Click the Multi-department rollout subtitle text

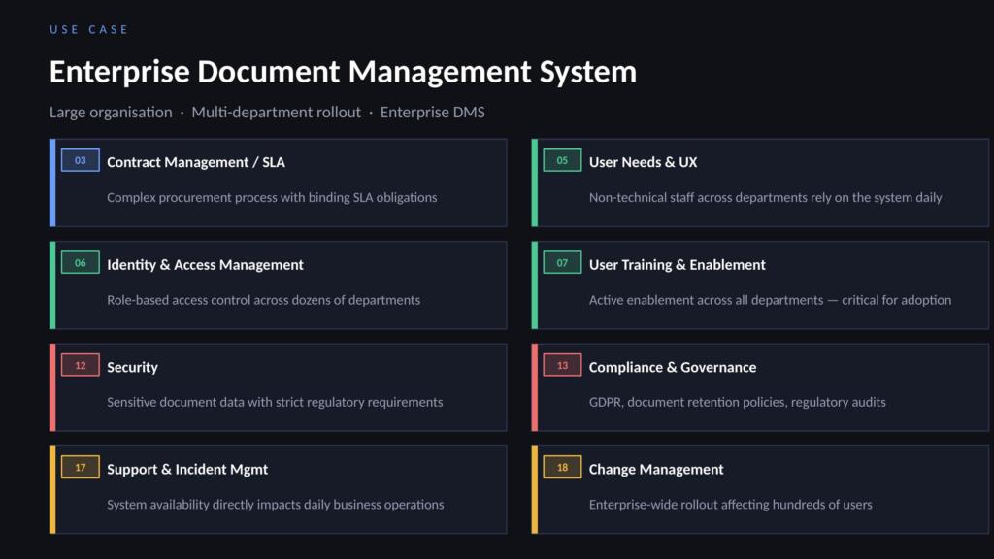tap(276, 113)
